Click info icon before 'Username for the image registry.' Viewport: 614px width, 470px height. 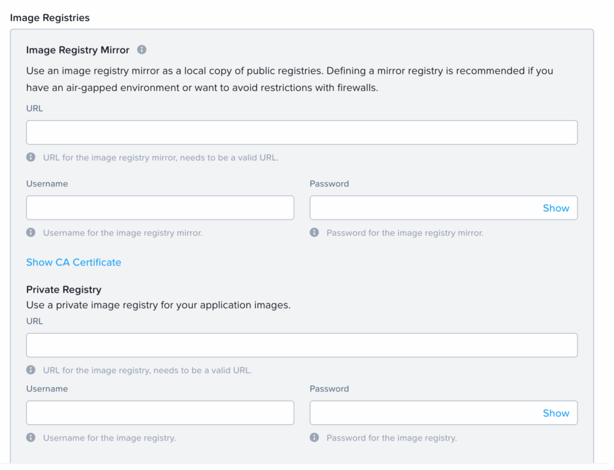[x=31, y=438]
